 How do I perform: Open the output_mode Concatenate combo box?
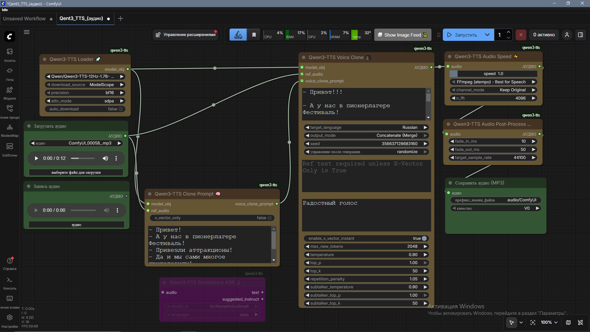point(366,136)
